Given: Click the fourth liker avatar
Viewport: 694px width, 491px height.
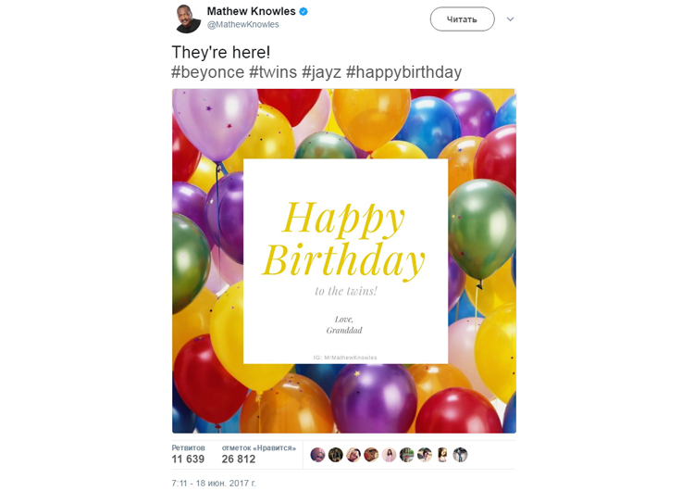Looking at the screenshot, I should coord(371,455).
